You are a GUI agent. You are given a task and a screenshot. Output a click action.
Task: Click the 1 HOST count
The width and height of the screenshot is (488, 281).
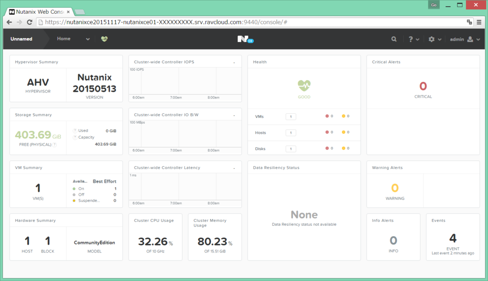coord(27,241)
